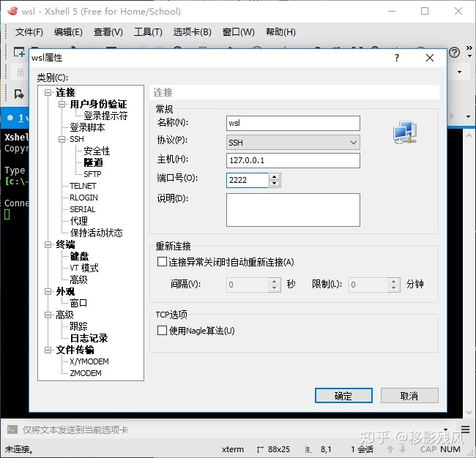This screenshot has height=458, width=476.
Task: Select SFTP in category tree
Action: [x=92, y=174]
